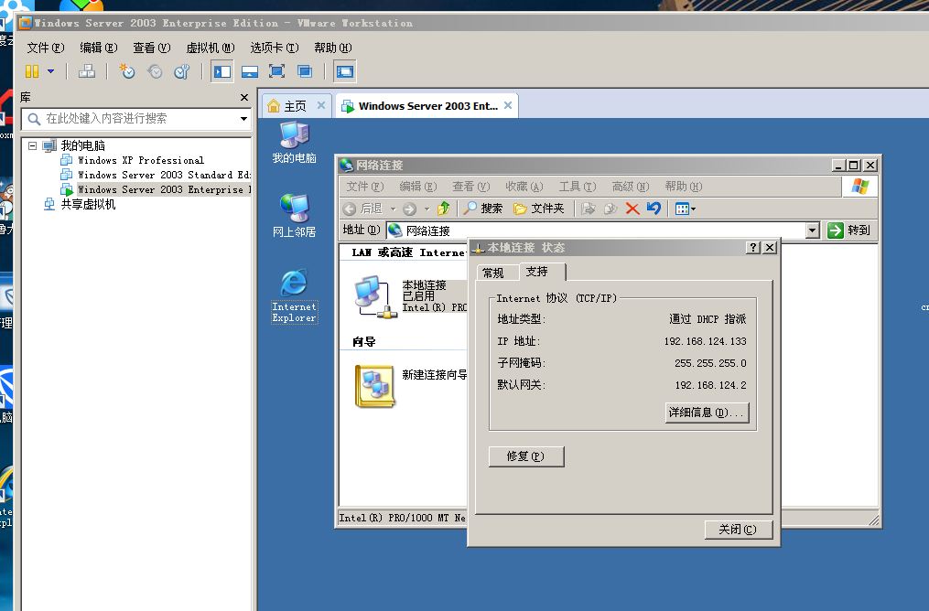The image size is (929, 611).
Task: Click the console view icon at toolbar end
Action: click(x=345, y=71)
